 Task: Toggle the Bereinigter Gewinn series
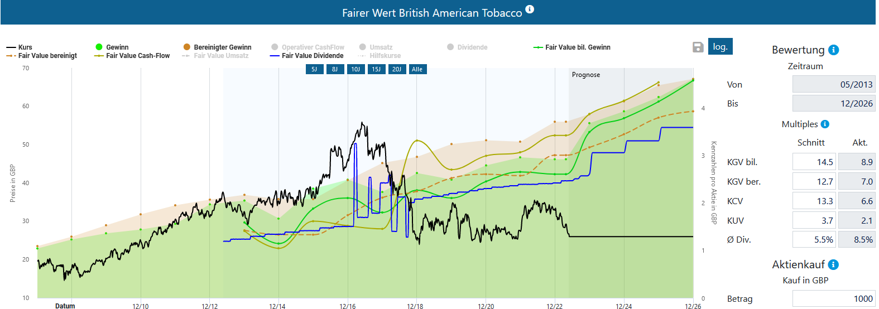coord(218,47)
